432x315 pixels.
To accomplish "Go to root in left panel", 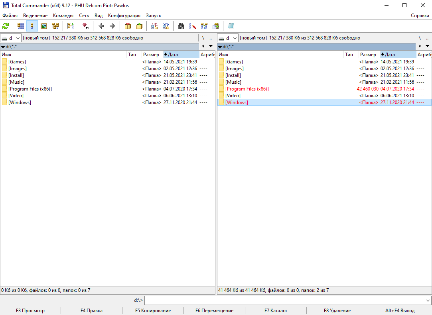I will [203, 38].
